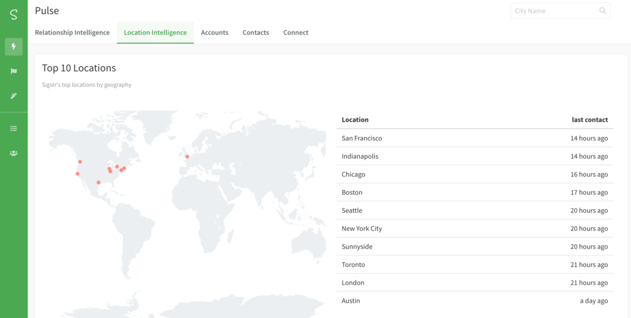Click the Sigstr logo icon in the sidebar
Screen dimensions: 631x318
click(14, 15)
